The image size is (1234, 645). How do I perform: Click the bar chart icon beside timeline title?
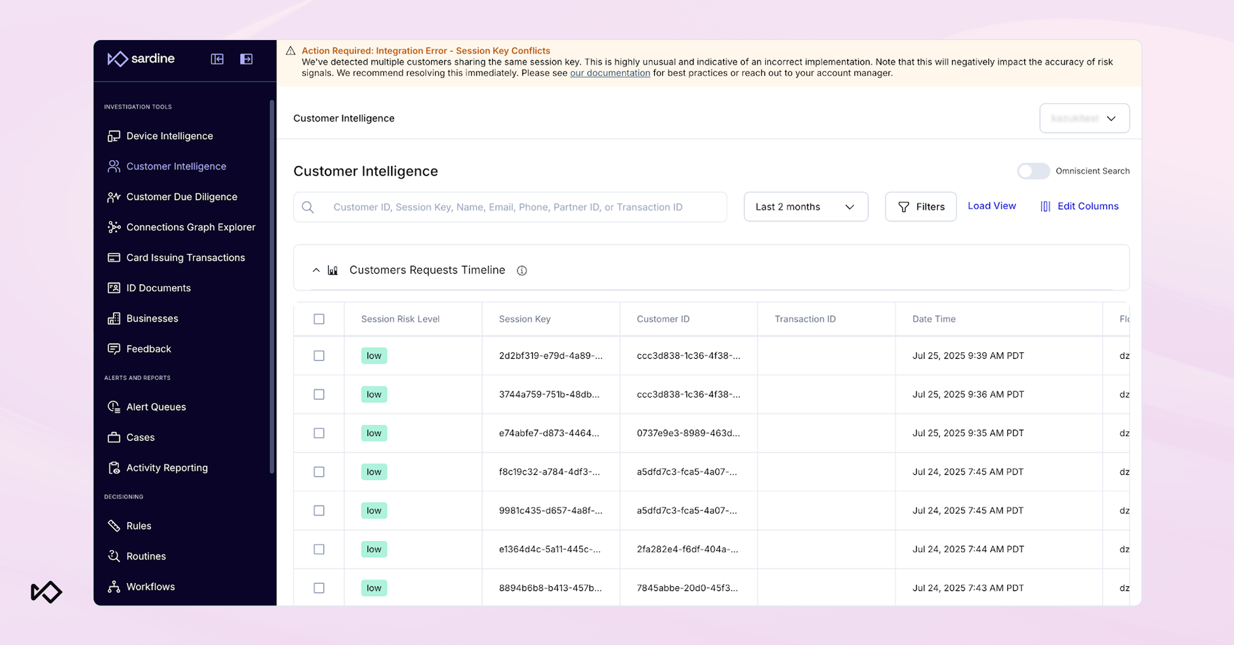click(x=333, y=270)
